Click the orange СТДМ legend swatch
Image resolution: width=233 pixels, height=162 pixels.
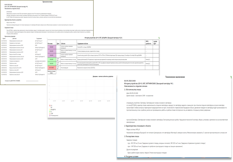point(50,113)
